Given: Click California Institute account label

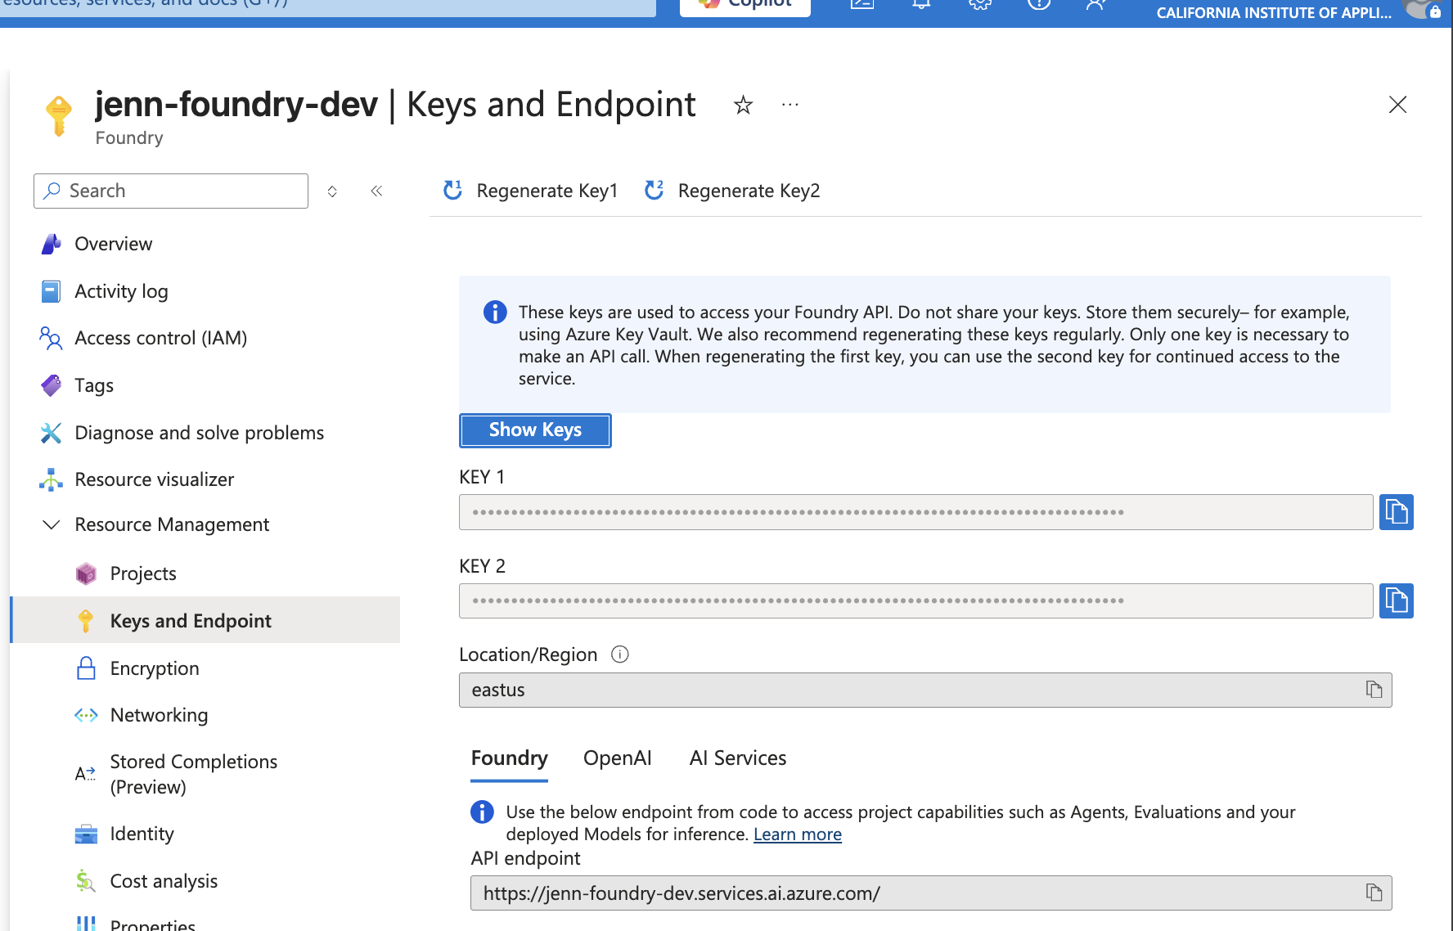Looking at the screenshot, I should pyautogui.click(x=1274, y=13).
